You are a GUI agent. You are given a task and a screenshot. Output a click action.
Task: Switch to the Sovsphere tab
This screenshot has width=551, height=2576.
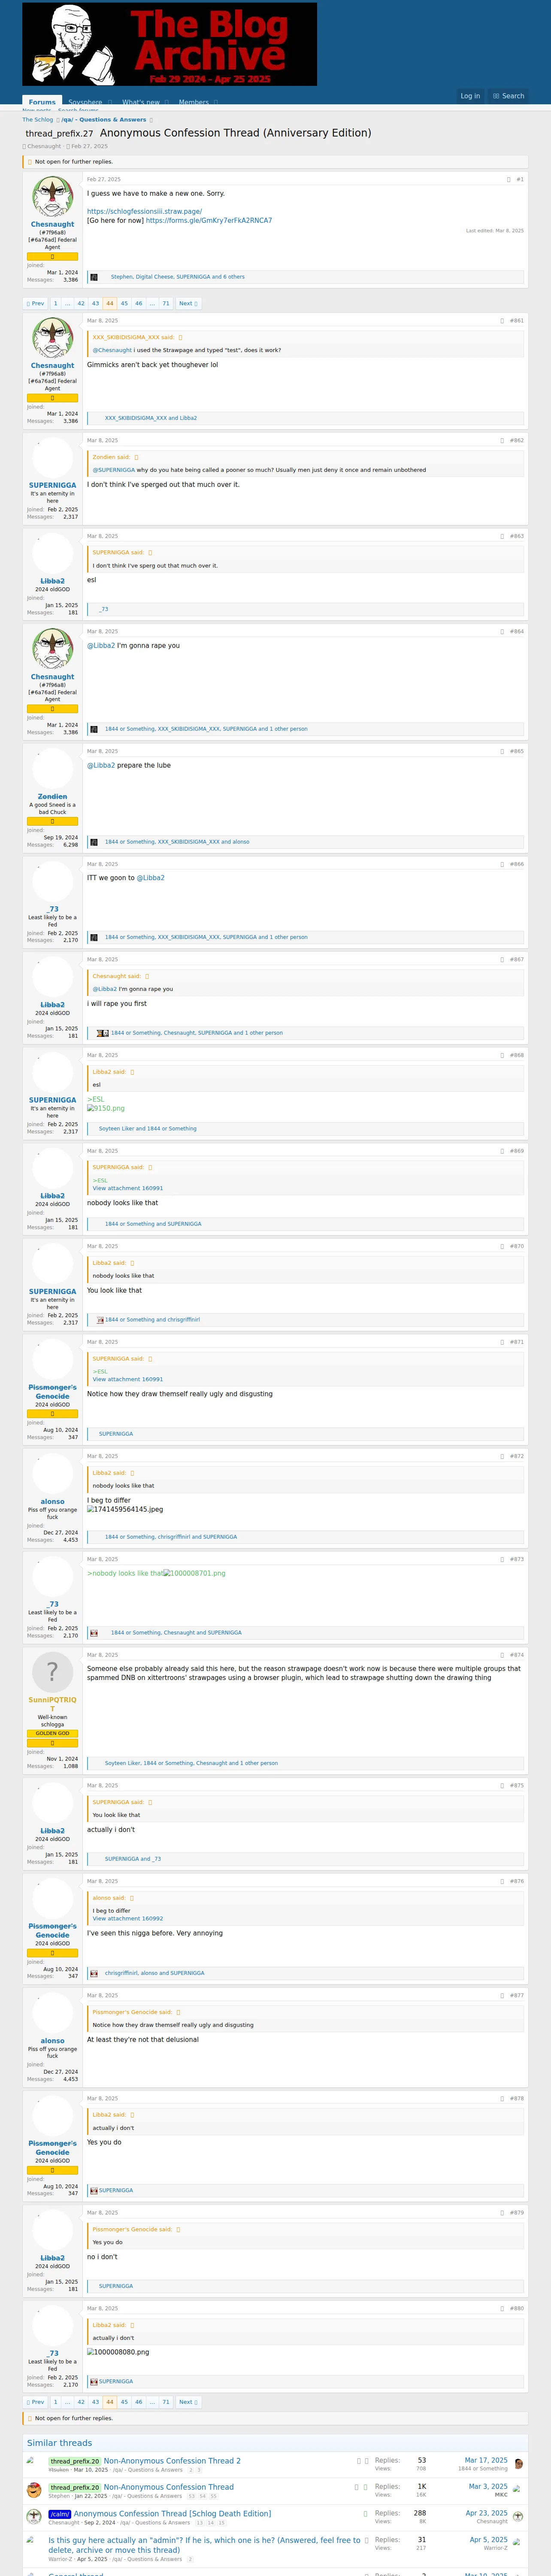[85, 102]
